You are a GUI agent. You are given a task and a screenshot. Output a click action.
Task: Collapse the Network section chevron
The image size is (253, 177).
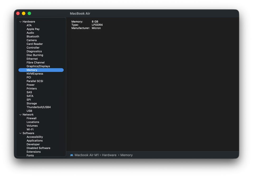pos(20,114)
